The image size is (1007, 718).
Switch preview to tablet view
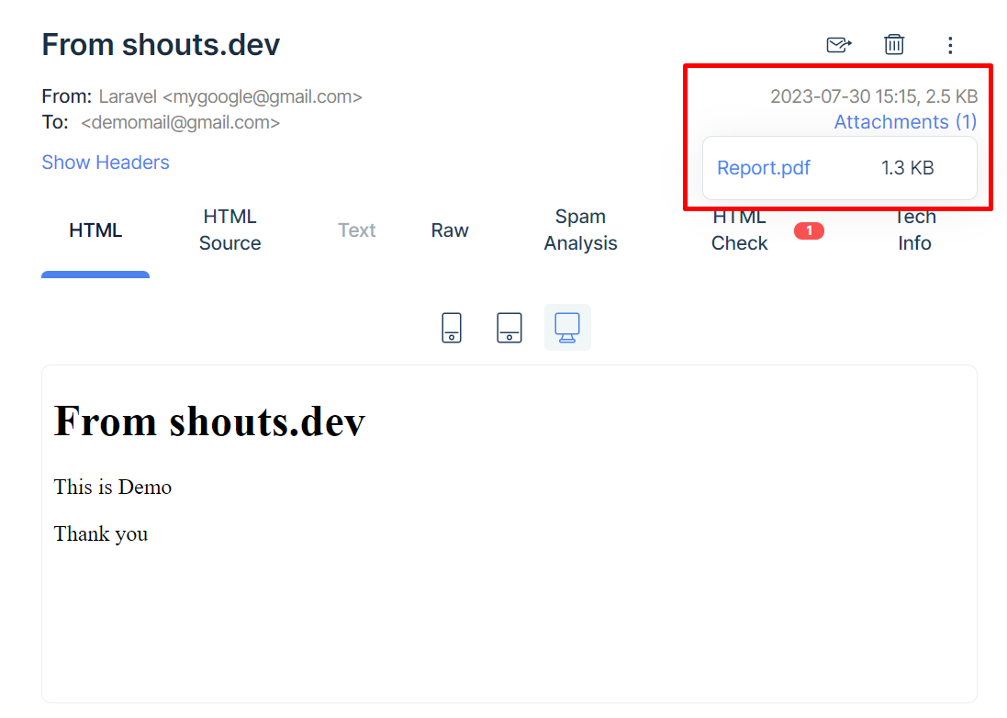pyautogui.click(x=509, y=328)
